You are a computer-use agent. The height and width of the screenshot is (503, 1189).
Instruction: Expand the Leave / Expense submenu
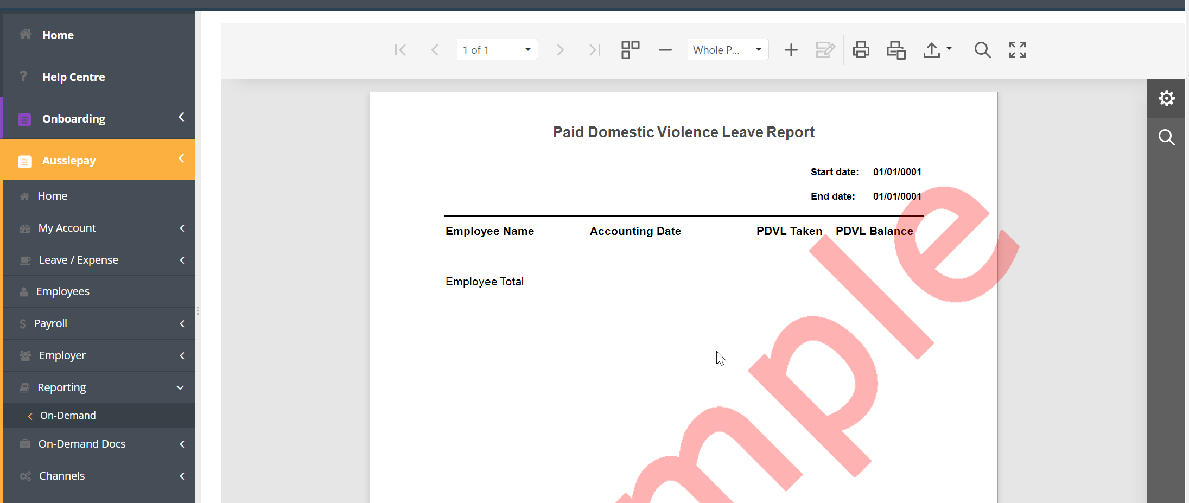coord(182,260)
